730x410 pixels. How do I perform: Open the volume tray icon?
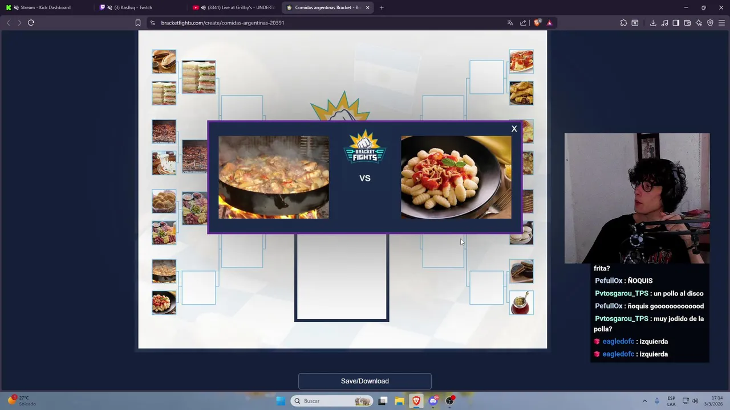695,401
